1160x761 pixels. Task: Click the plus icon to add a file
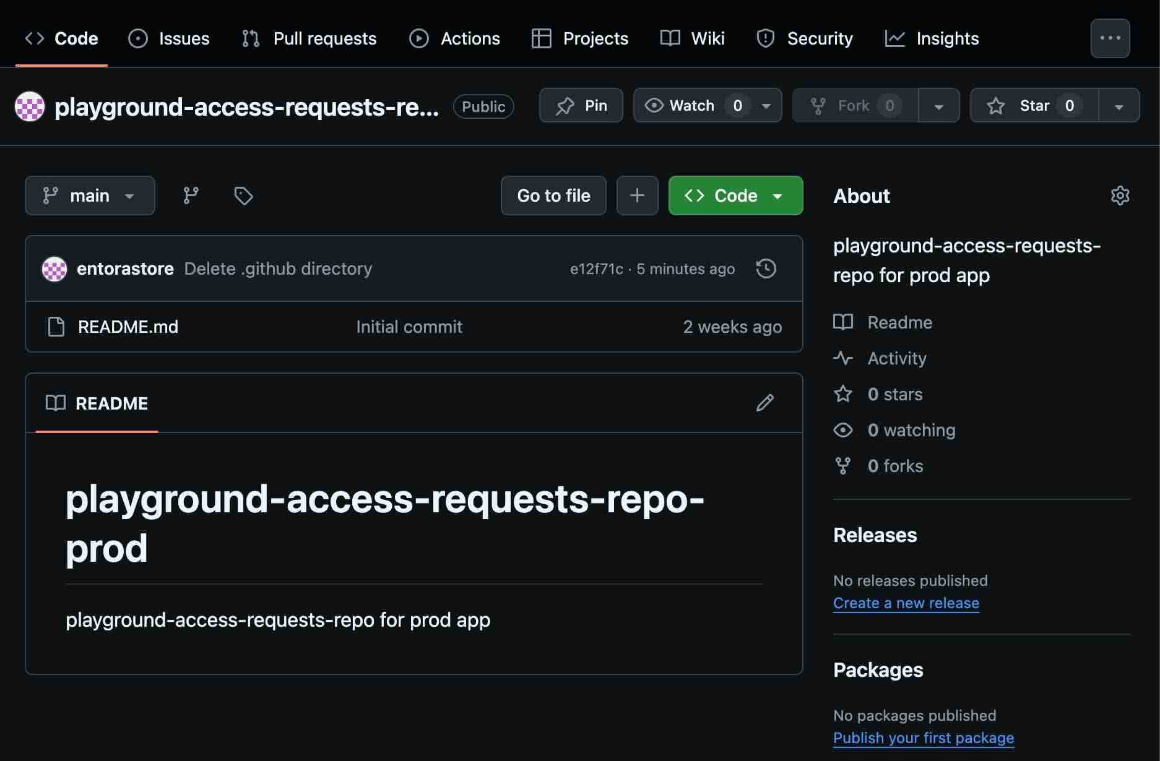(x=637, y=196)
